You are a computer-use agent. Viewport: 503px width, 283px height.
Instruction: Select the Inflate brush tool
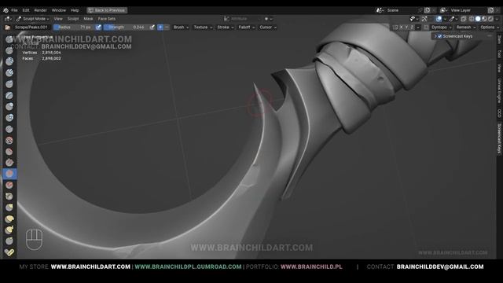[9, 107]
